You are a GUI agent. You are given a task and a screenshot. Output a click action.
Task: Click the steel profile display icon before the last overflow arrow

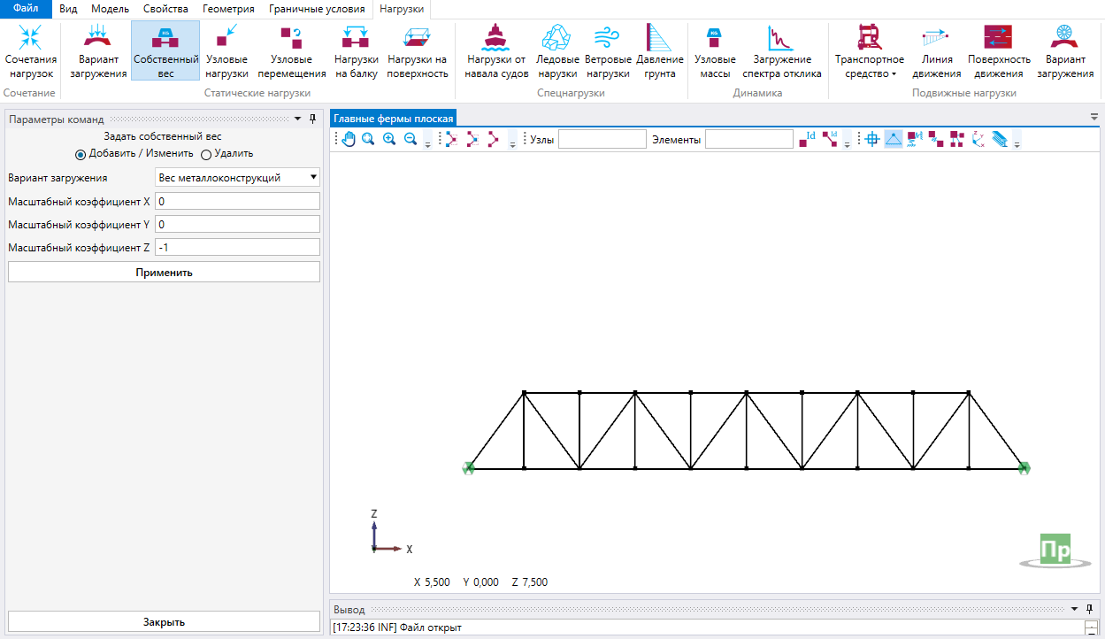point(1000,139)
